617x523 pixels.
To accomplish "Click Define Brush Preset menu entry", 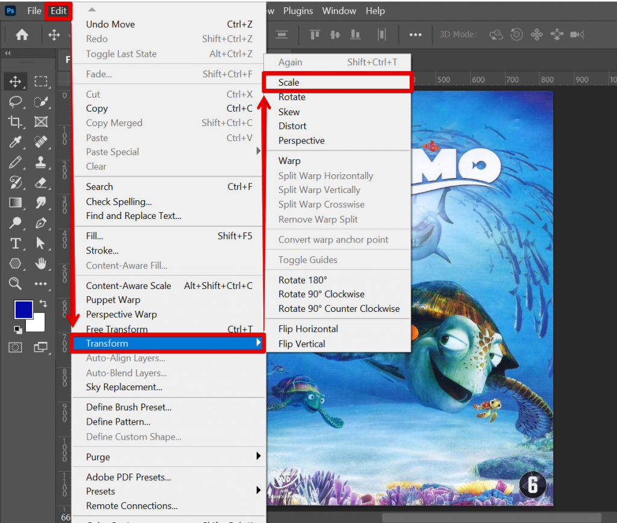I will [x=128, y=407].
